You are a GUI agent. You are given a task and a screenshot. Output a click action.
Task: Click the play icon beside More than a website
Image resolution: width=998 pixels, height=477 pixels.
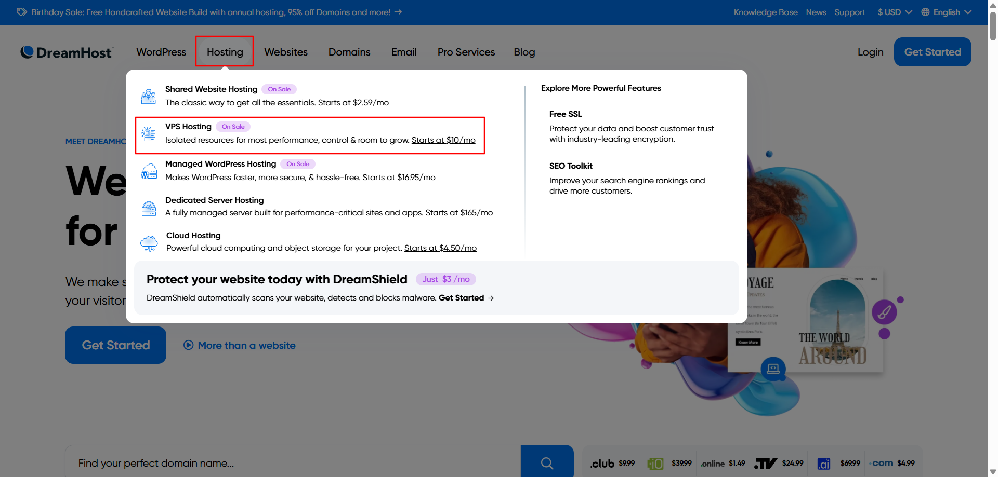pos(189,345)
